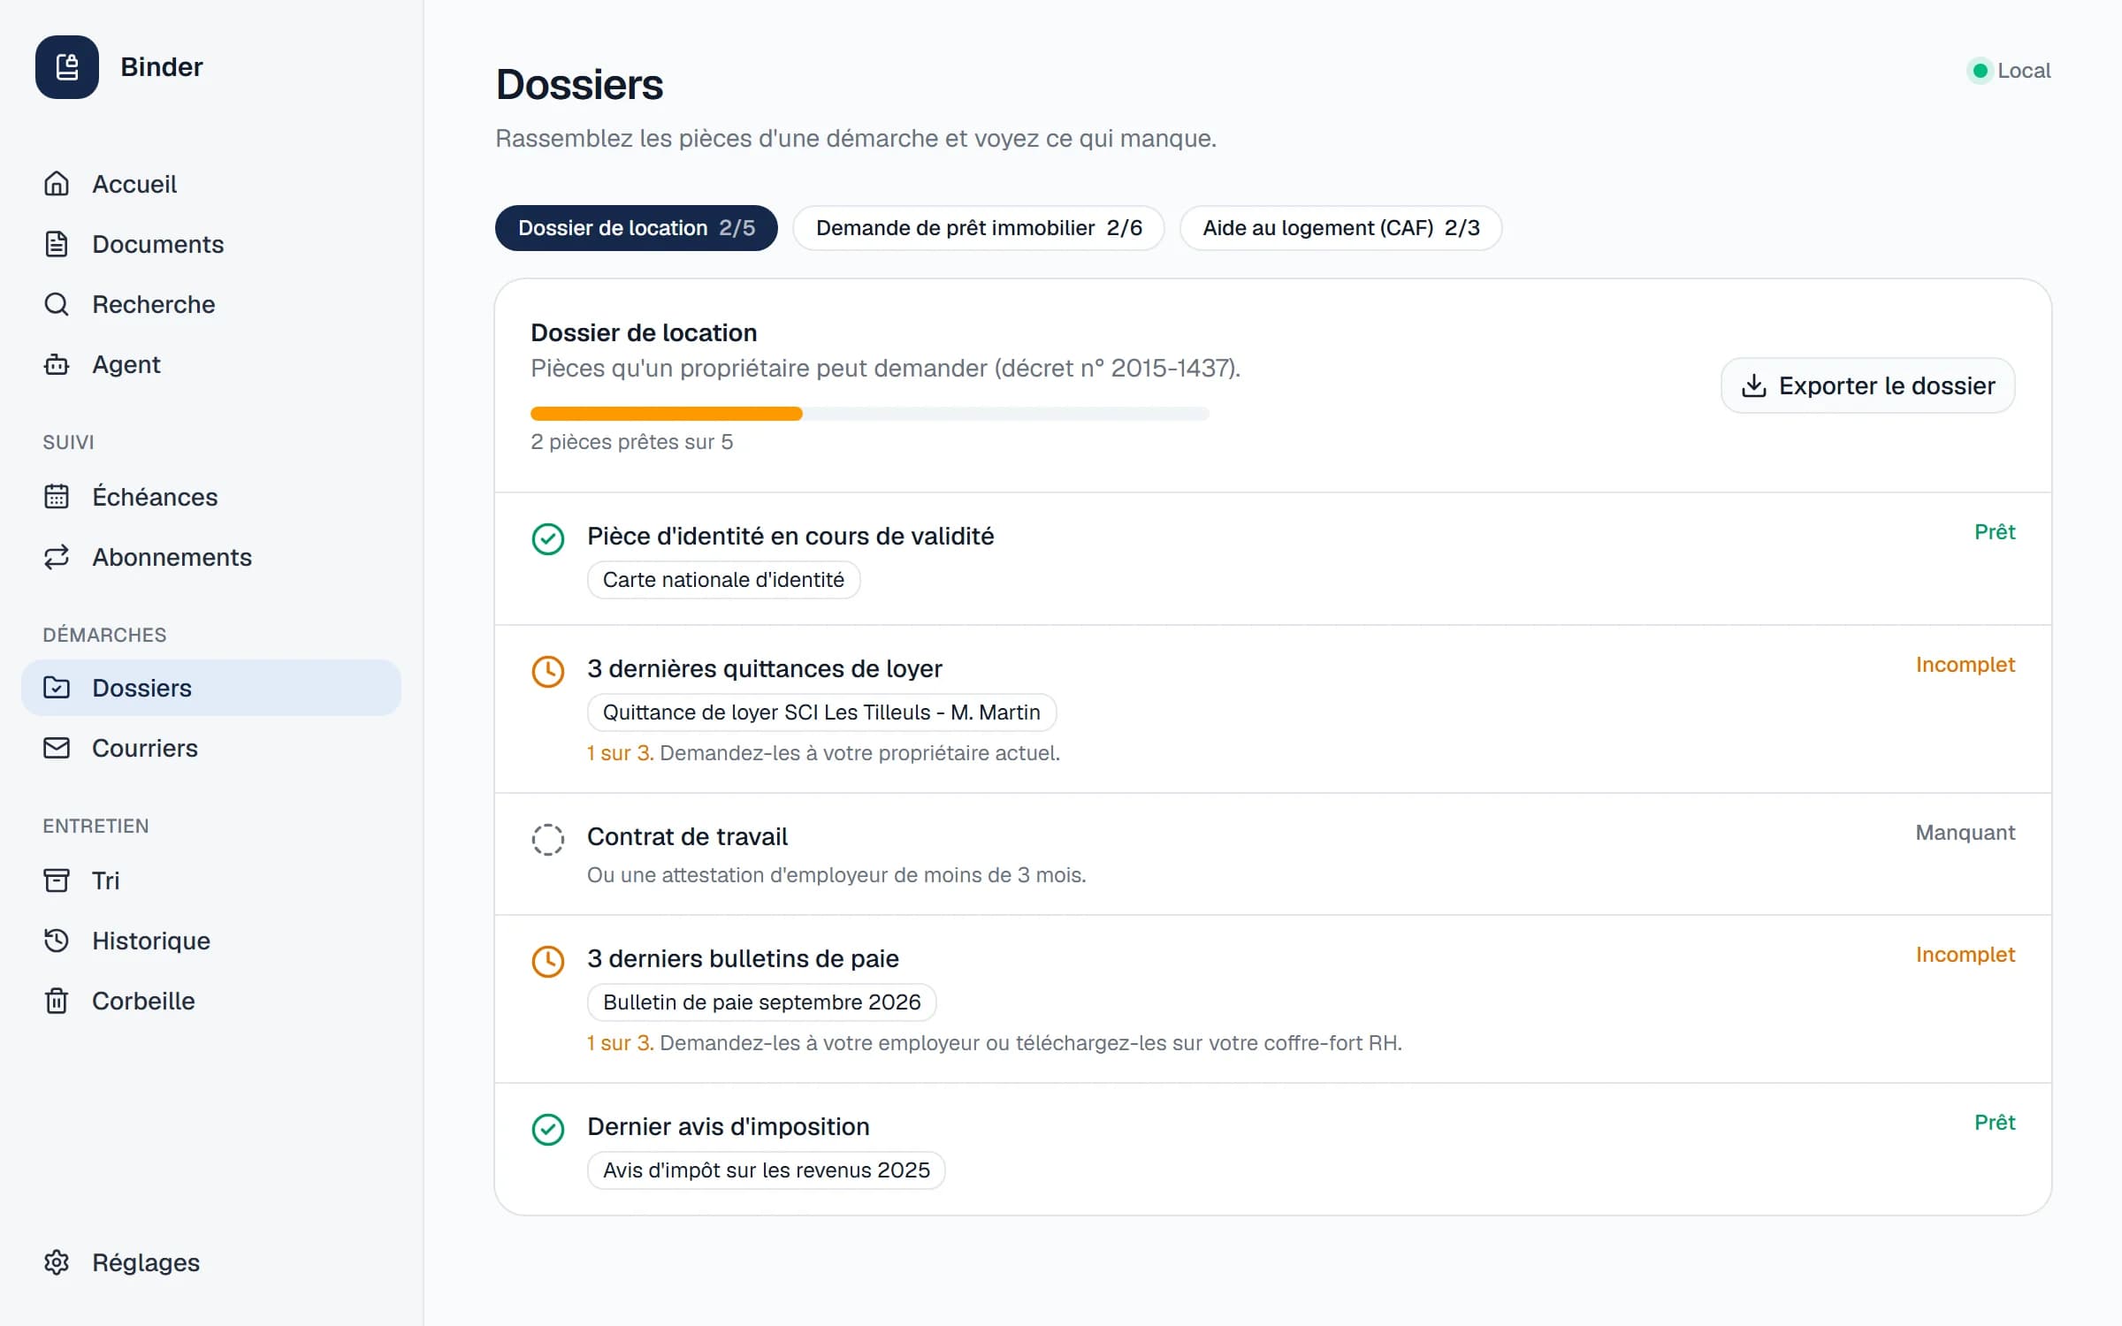This screenshot has width=2122, height=1326.
Task: Click the Manquant status for Contrat de travail
Action: pos(1966,833)
